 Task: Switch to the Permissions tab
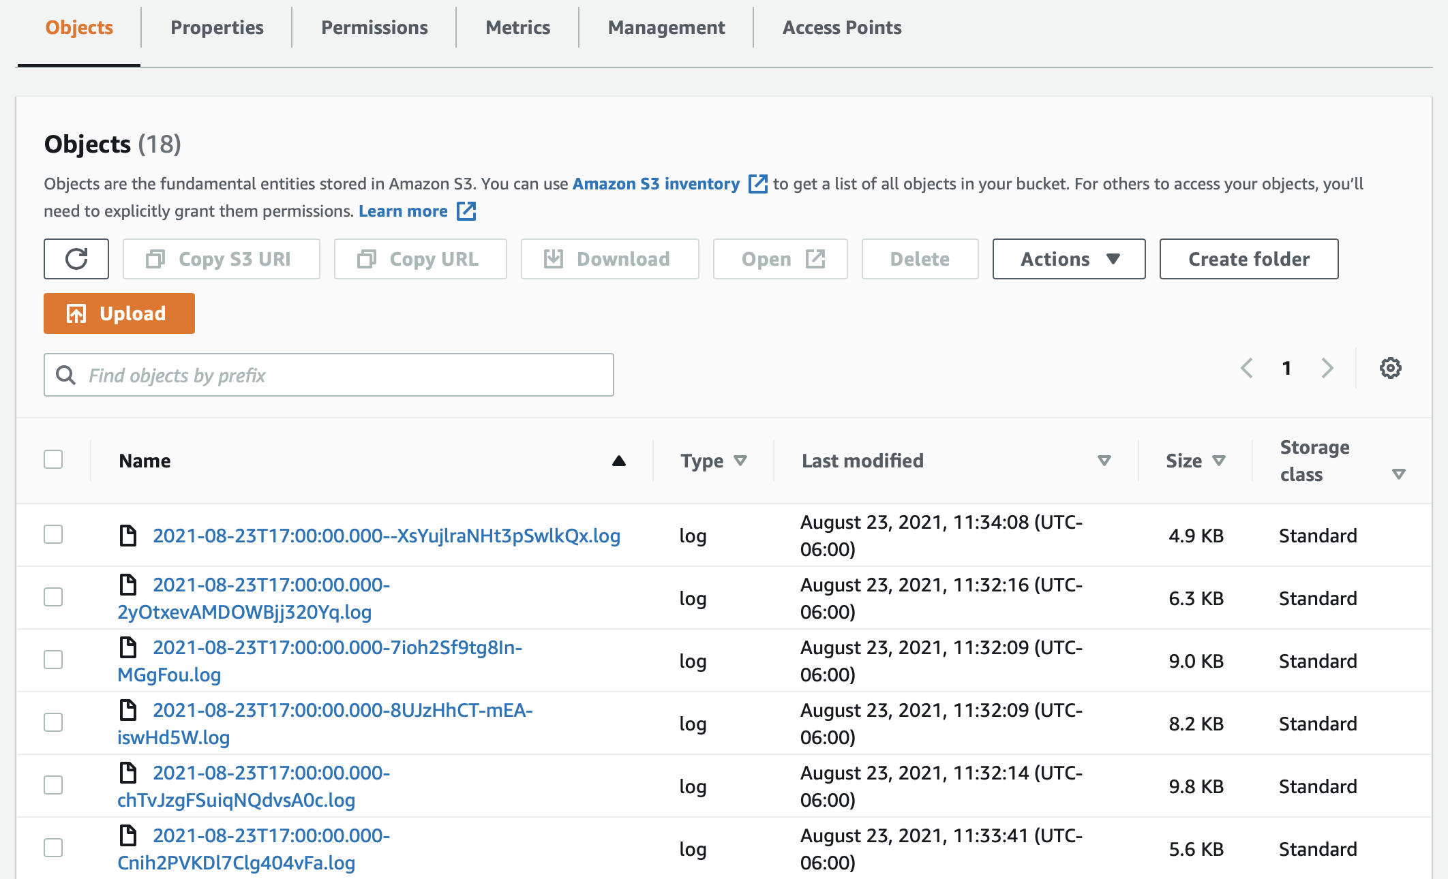[x=374, y=27]
